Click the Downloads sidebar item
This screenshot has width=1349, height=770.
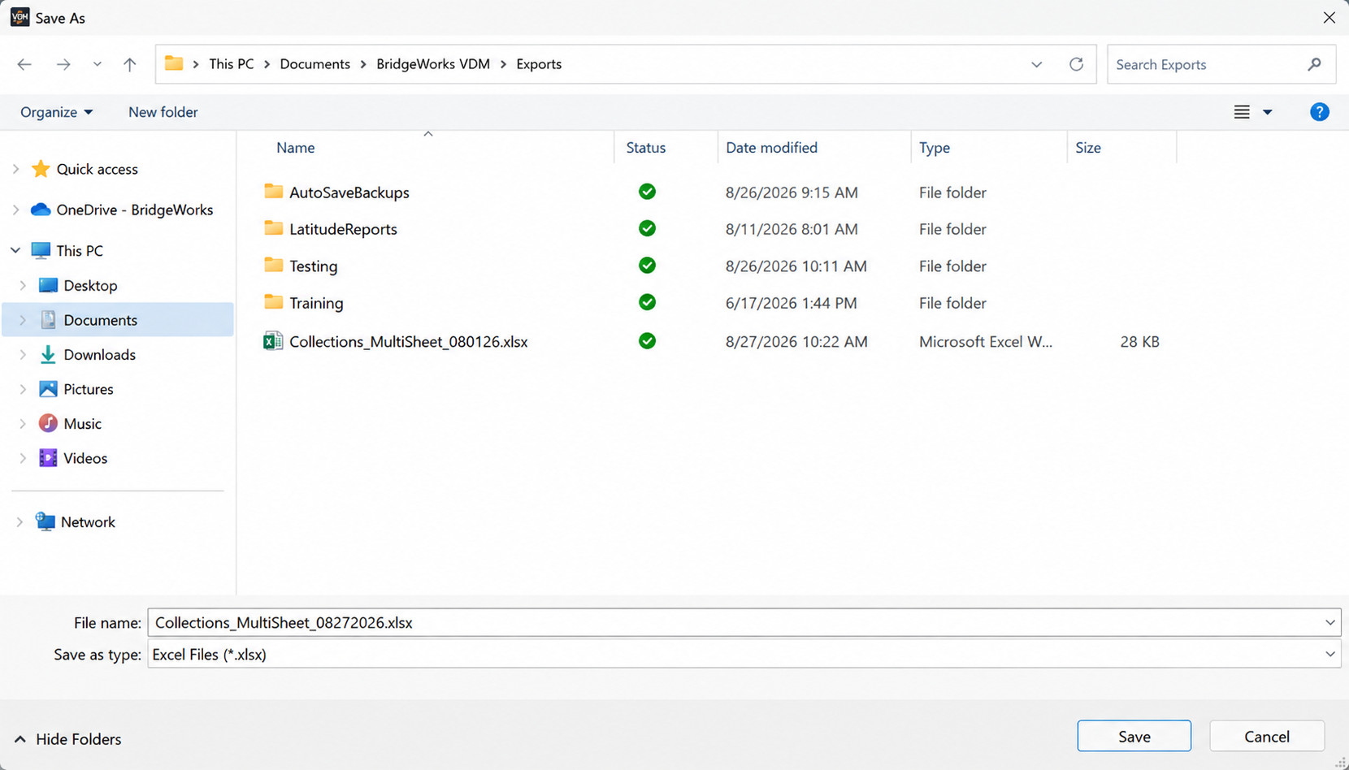click(99, 355)
